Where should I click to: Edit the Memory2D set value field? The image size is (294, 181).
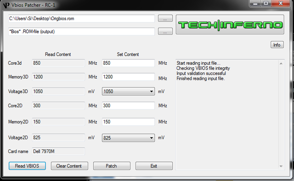click(129, 122)
